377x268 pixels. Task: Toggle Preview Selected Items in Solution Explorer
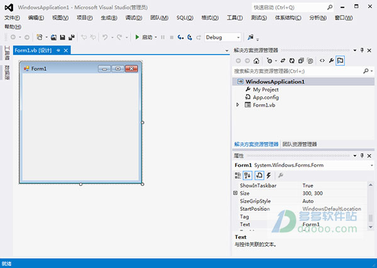point(340,61)
